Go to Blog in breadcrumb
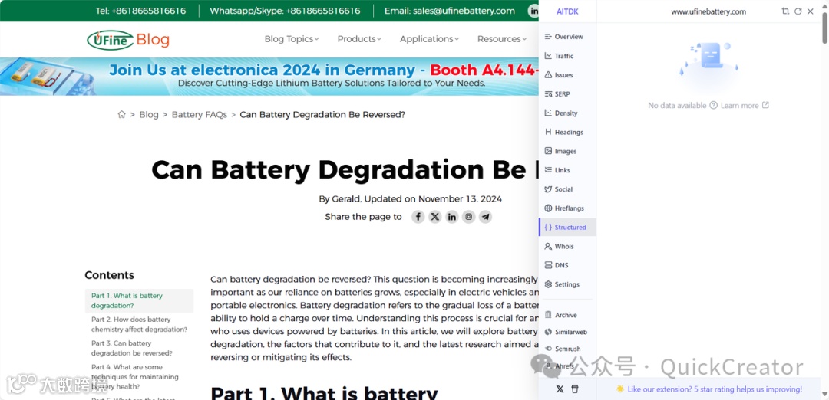Viewport: 829px width, 400px height. click(x=149, y=114)
